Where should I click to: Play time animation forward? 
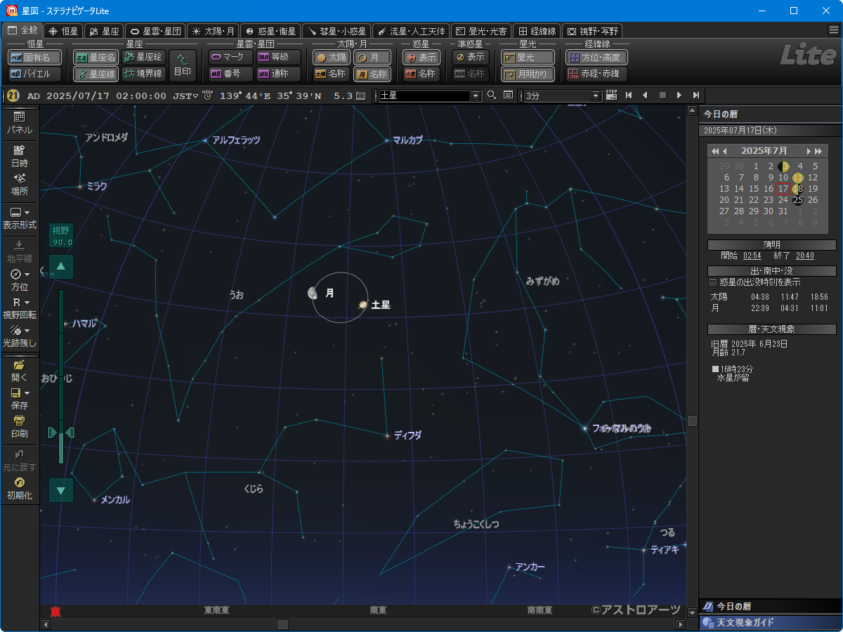(679, 96)
